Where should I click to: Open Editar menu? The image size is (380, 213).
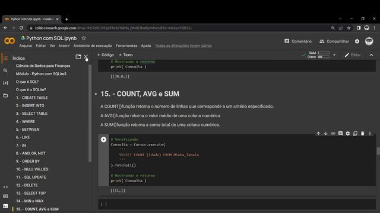[x=41, y=46]
